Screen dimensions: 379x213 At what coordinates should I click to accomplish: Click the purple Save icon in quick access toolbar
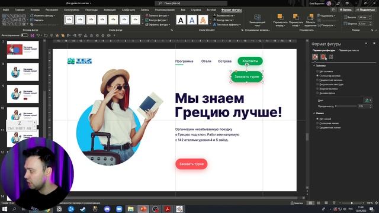(33, 35)
